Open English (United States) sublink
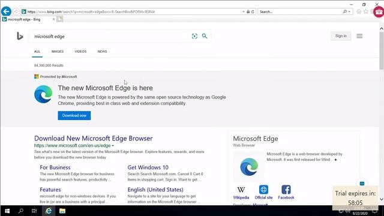 click(155, 190)
